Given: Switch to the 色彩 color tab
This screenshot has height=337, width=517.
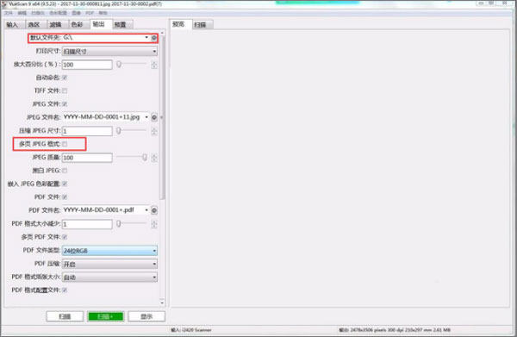Looking at the screenshot, I should coord(78,25).
